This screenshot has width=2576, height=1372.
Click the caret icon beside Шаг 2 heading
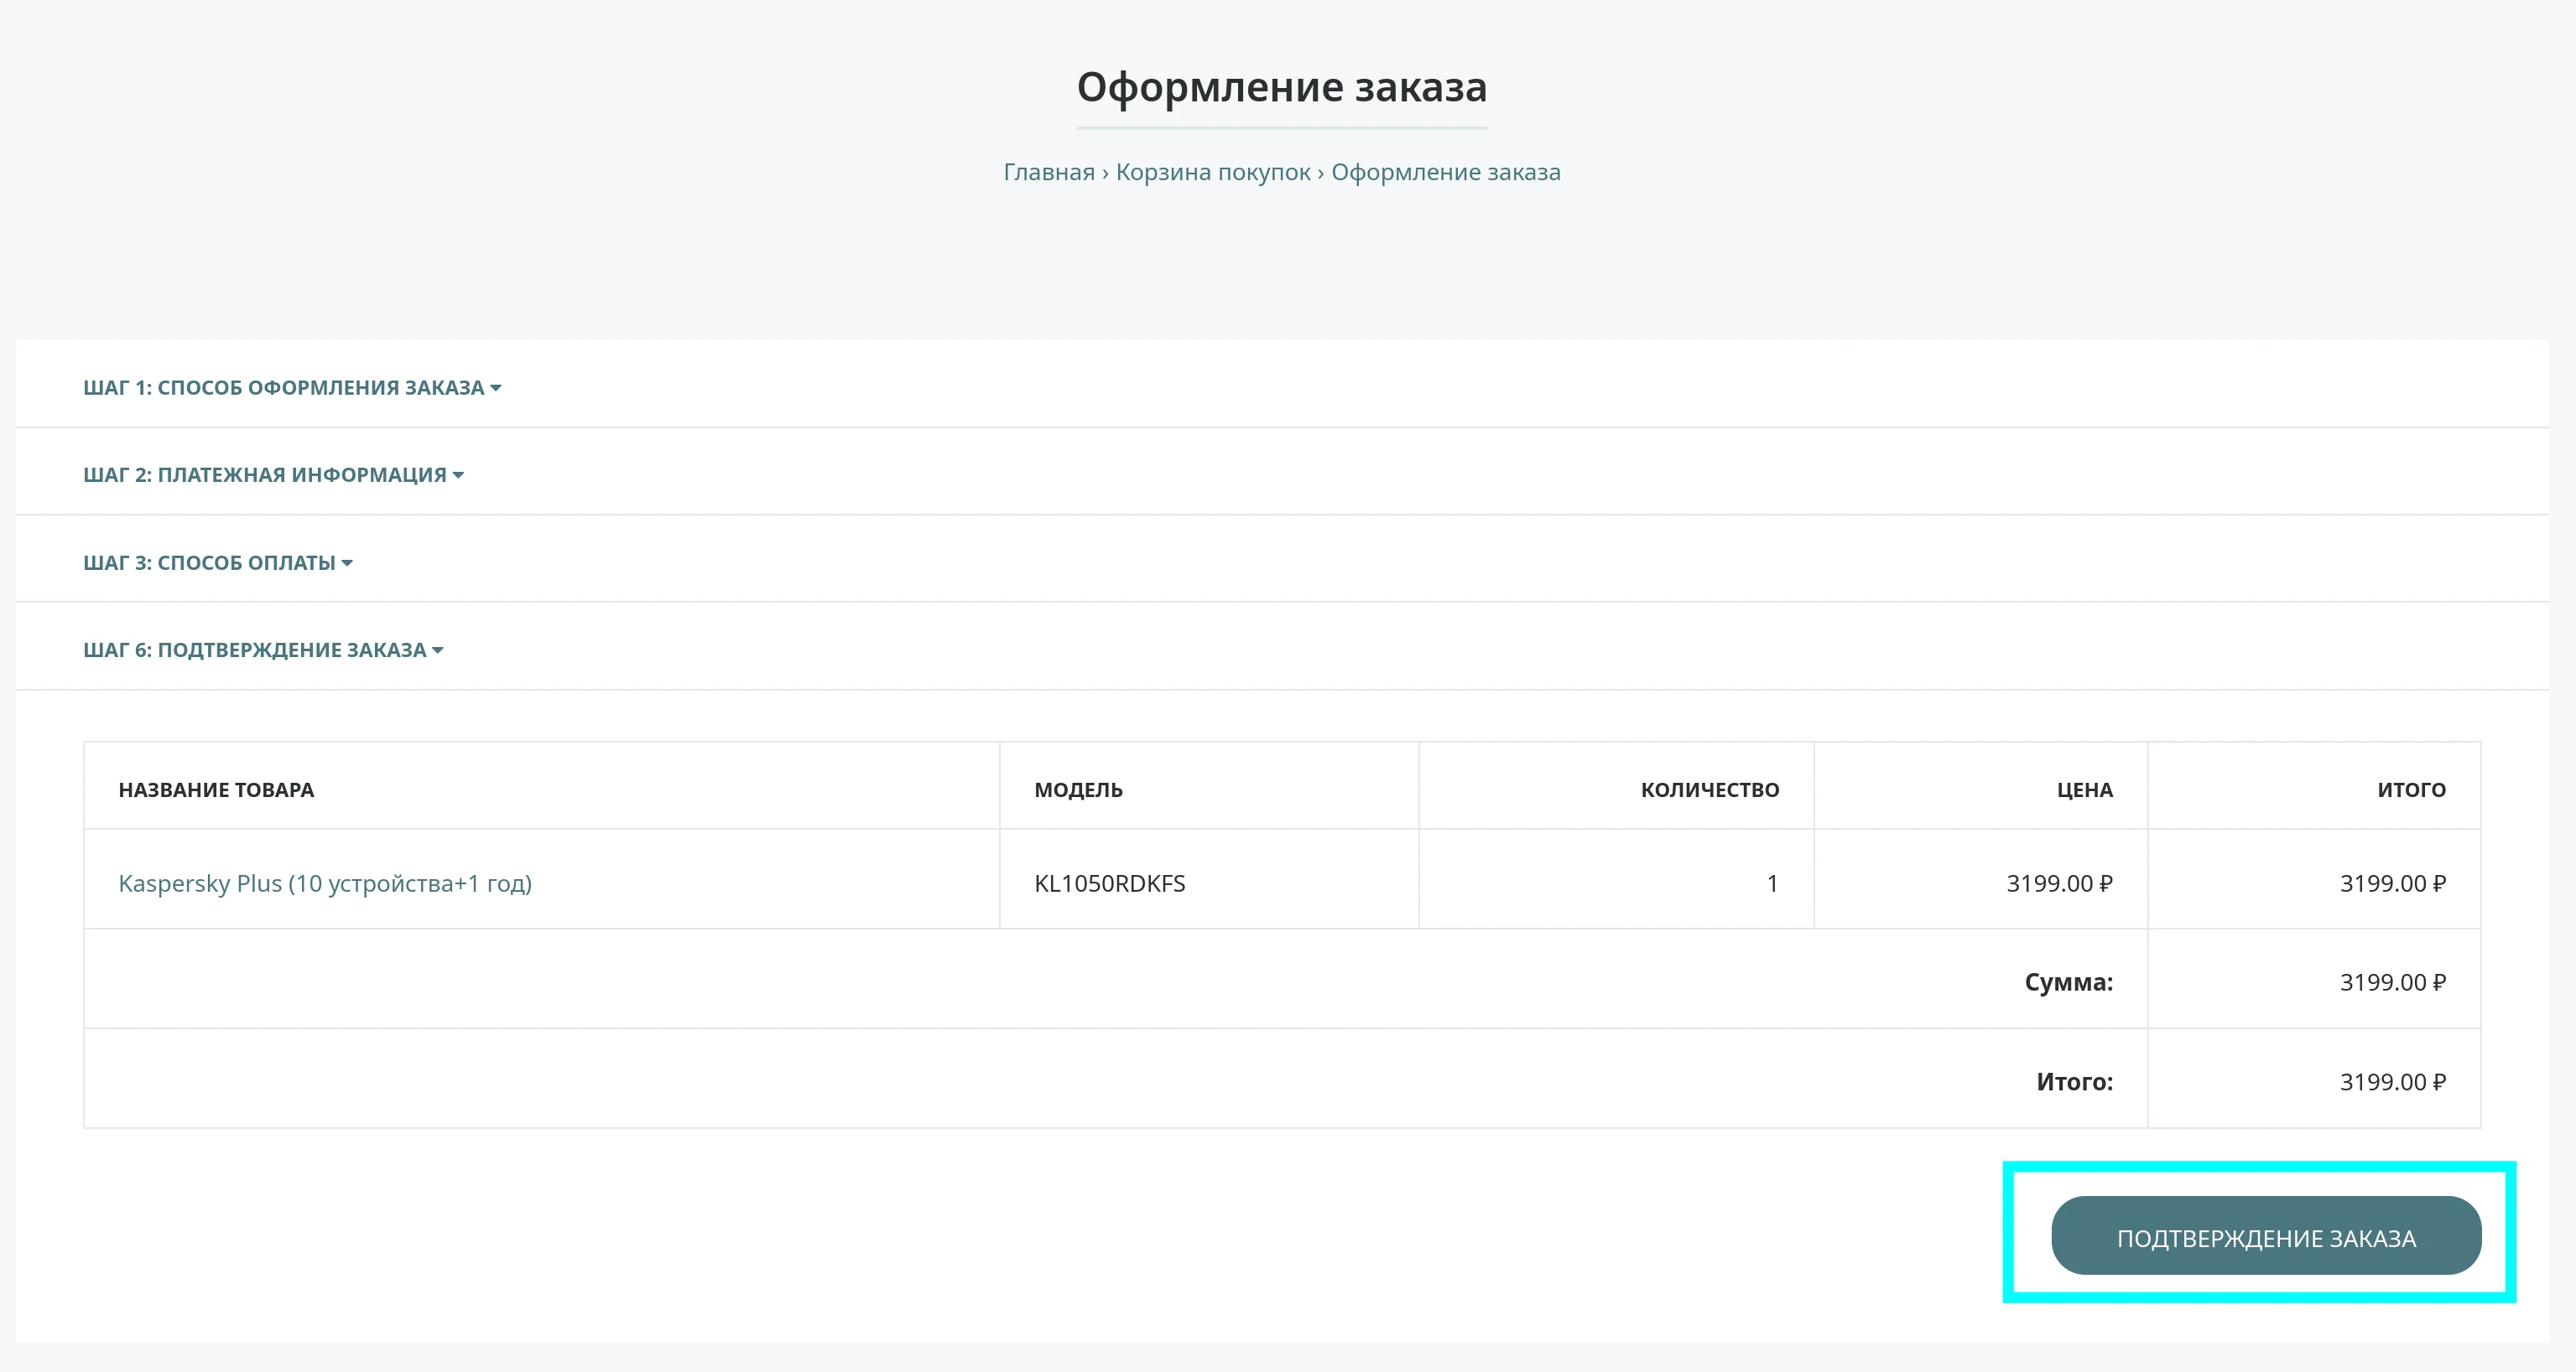(458, 476)
